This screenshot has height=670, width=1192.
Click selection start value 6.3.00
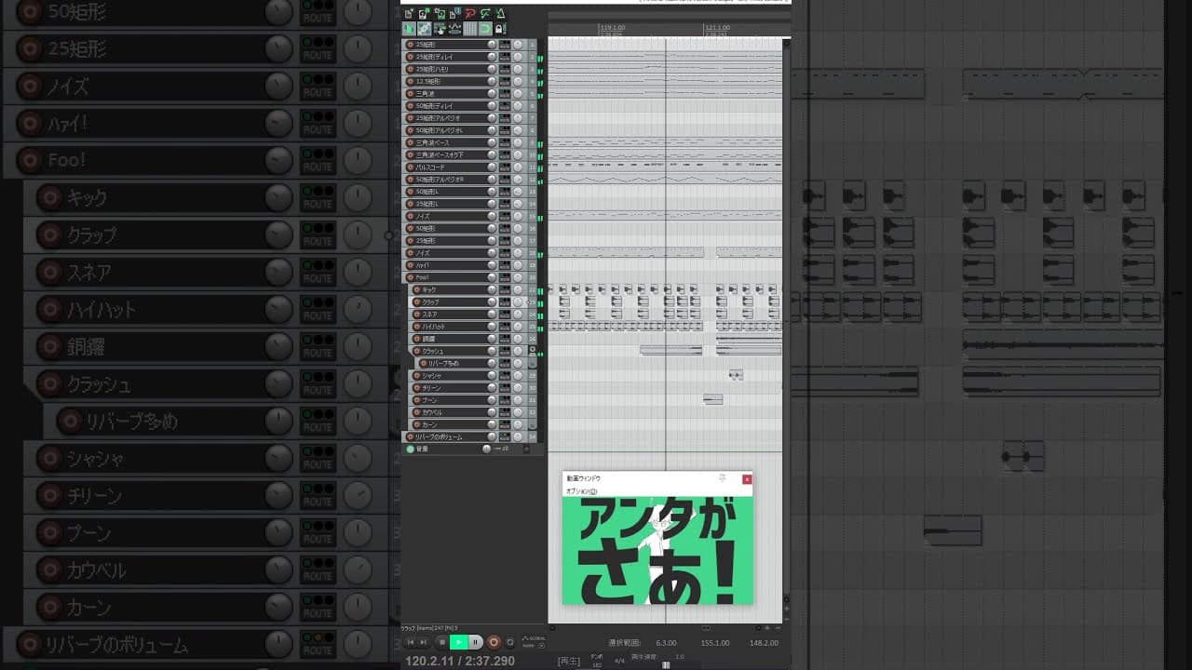[x=666, y=643]
